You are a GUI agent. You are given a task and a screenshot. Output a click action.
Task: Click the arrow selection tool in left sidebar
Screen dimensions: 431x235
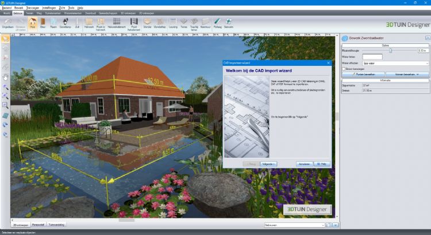click(x=5, y=39)
